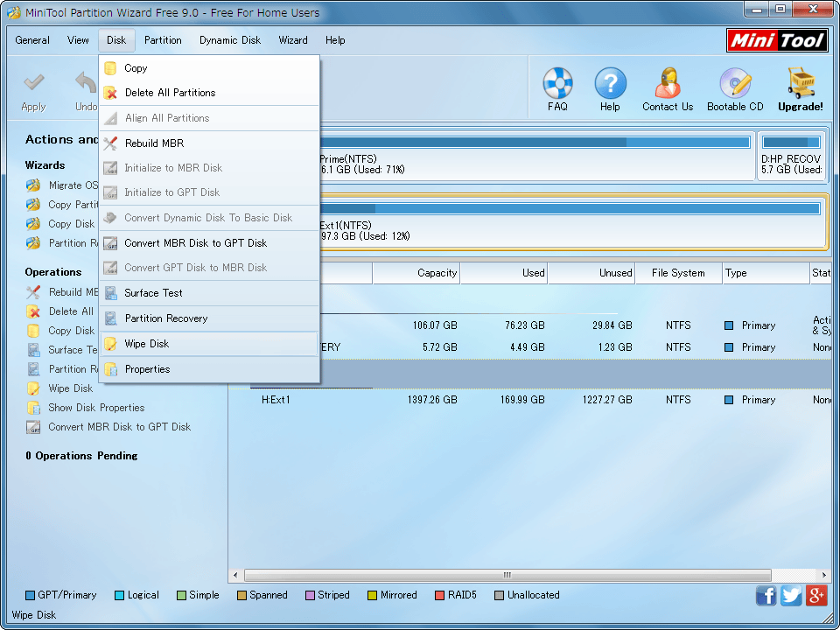Click the Unallocated legend color swatch
The width and height of the screenshot is (840, 630).
point(500,595)
